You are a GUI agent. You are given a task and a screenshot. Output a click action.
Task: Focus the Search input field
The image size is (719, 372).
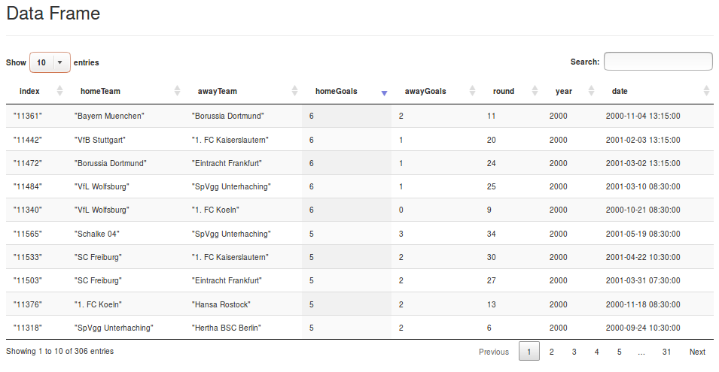(x=658, y=62)
